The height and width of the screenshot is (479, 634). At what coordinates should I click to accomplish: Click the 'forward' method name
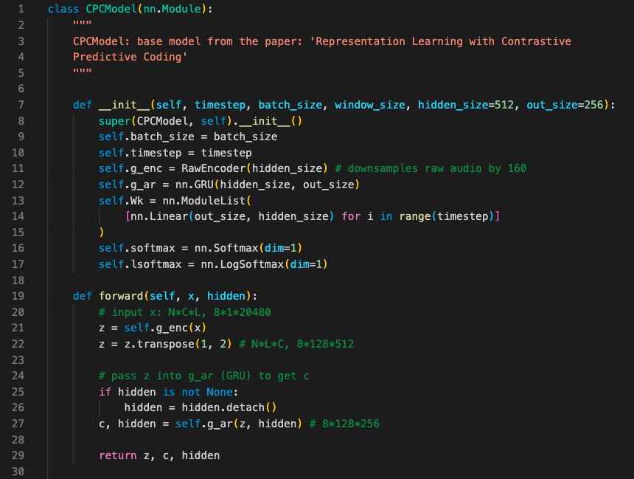(121, 296)
